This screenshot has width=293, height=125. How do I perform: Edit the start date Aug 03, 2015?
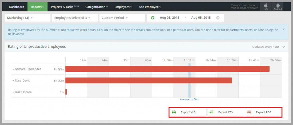[169, 18]
